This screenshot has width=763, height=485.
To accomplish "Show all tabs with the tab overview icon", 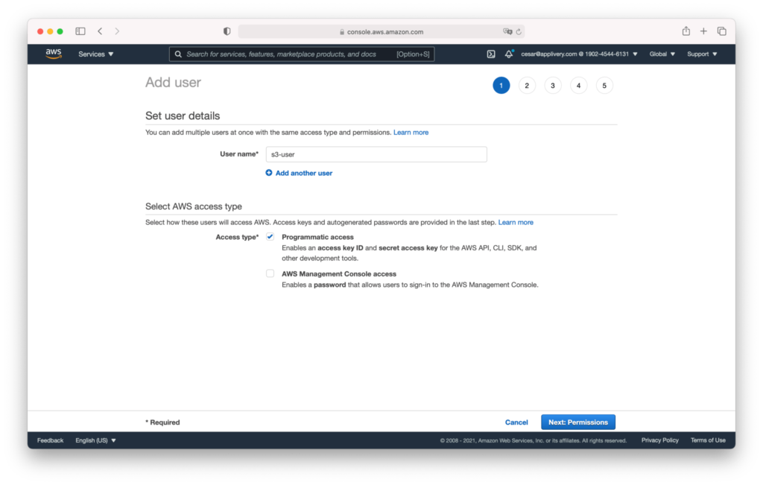I will [x=721, y=31].
